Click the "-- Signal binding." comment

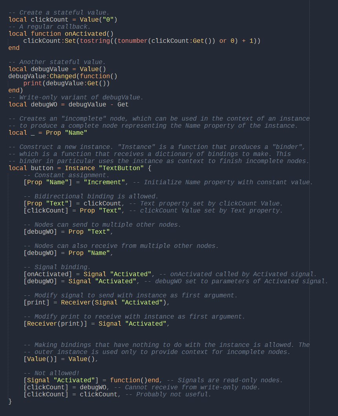(57, 267)
